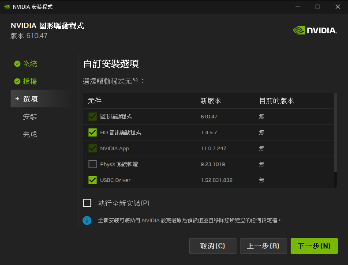Toggle the 圖形驅動程式 component checkbox
The image size is (348, 265).
point(92,117)
